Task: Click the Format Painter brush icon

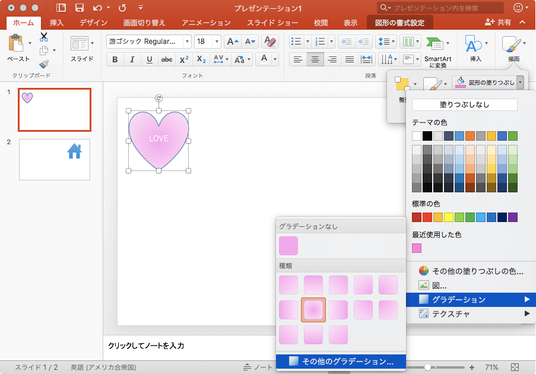Action: click(x=44, y=64)
